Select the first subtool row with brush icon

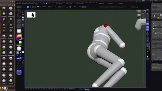click(x=157, y=24)
